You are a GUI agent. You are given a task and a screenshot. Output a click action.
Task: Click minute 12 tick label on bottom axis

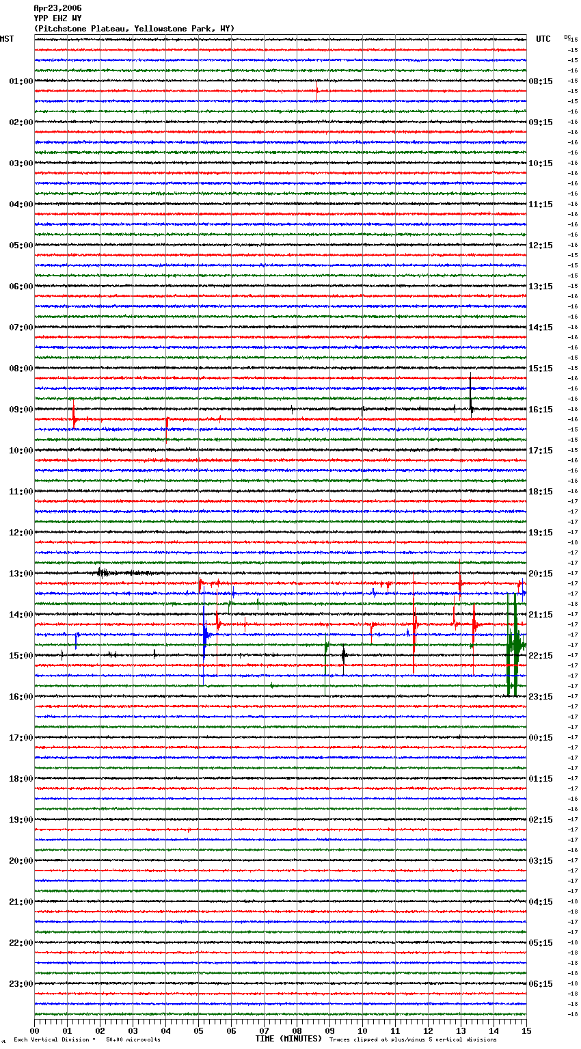429,1031
